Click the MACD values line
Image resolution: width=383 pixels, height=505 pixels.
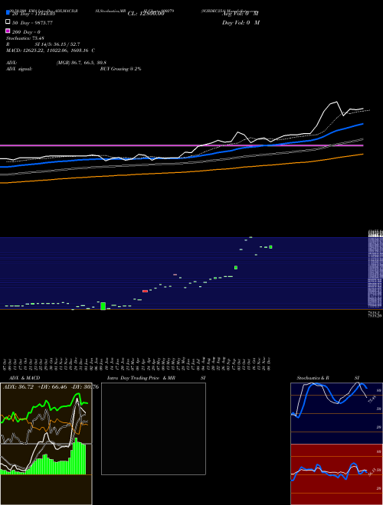[x=51, y=50]
